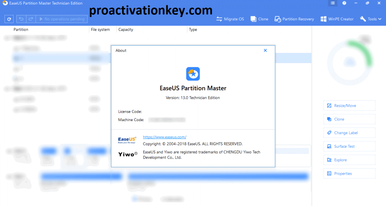Image resolution: width=386 pixels, height=206 pixels.
Task: Click the Refresh icon in the toolbar
Action: click(x=9, y=19)
